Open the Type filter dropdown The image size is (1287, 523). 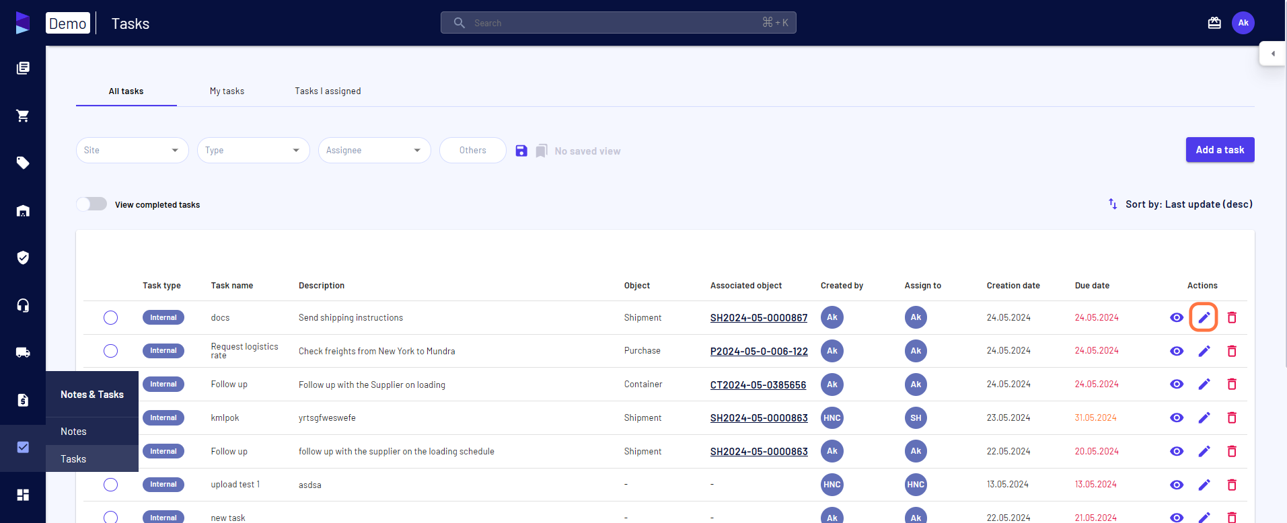coord(254,150)
